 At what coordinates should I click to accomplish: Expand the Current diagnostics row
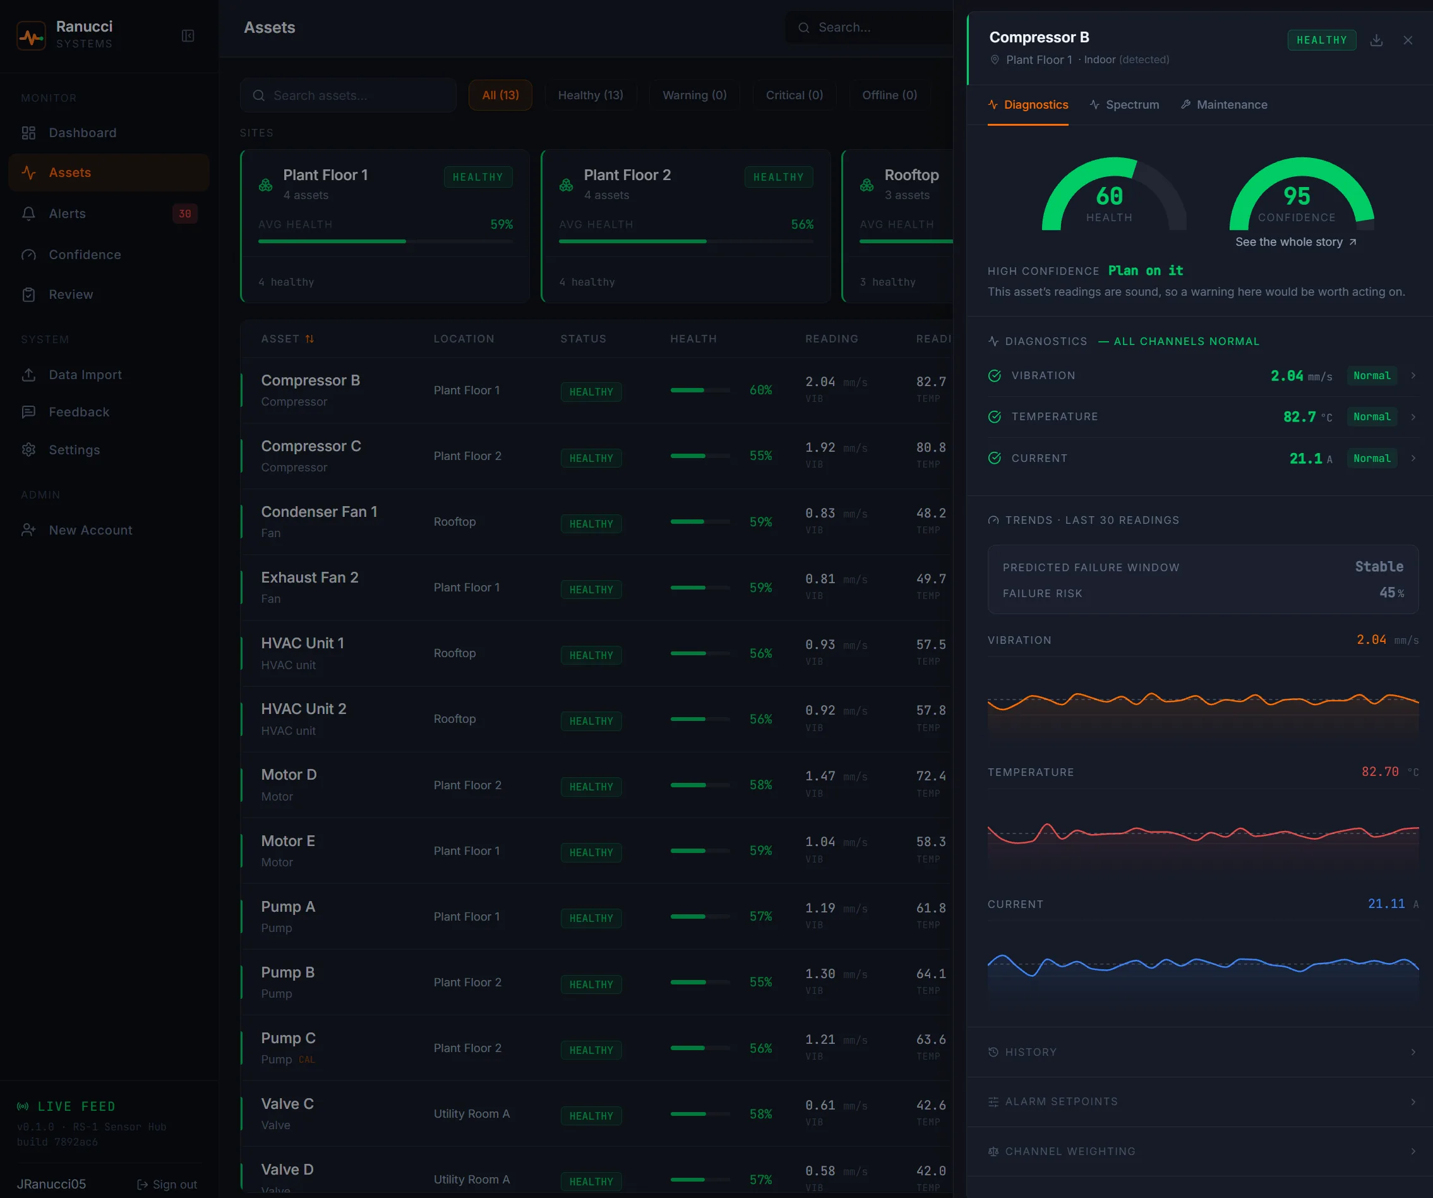click(x=1202, y=458)
